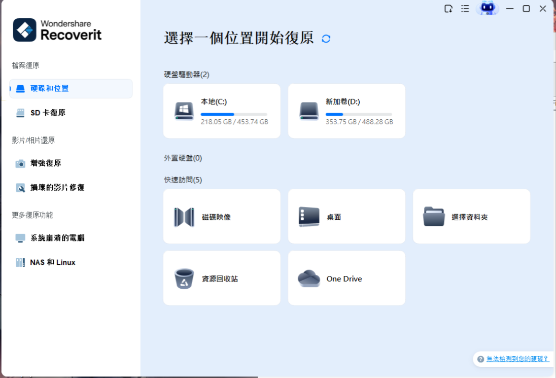Open the 無法檢測到您的硬碟？ help link
Image resolution: width=556 pixels, height=378 pixels.
pos(517,359)
